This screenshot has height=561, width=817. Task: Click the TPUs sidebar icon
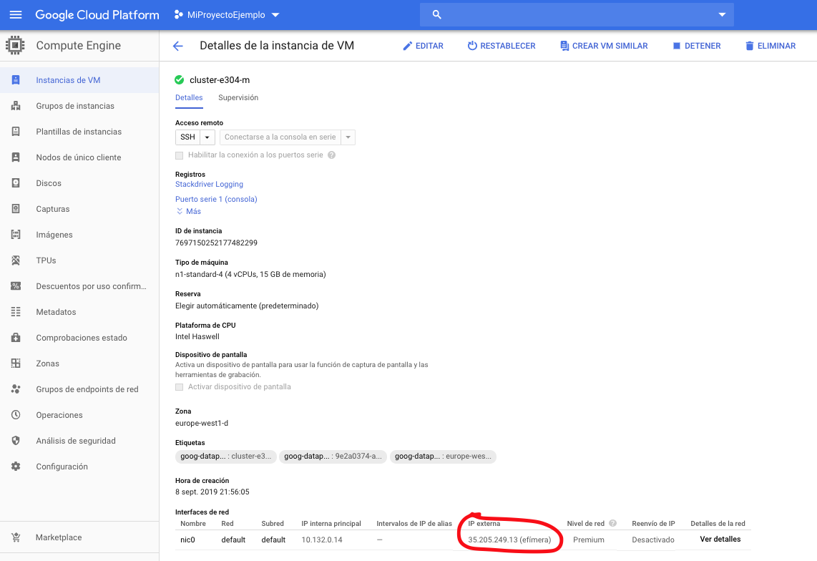coord(16,260)
